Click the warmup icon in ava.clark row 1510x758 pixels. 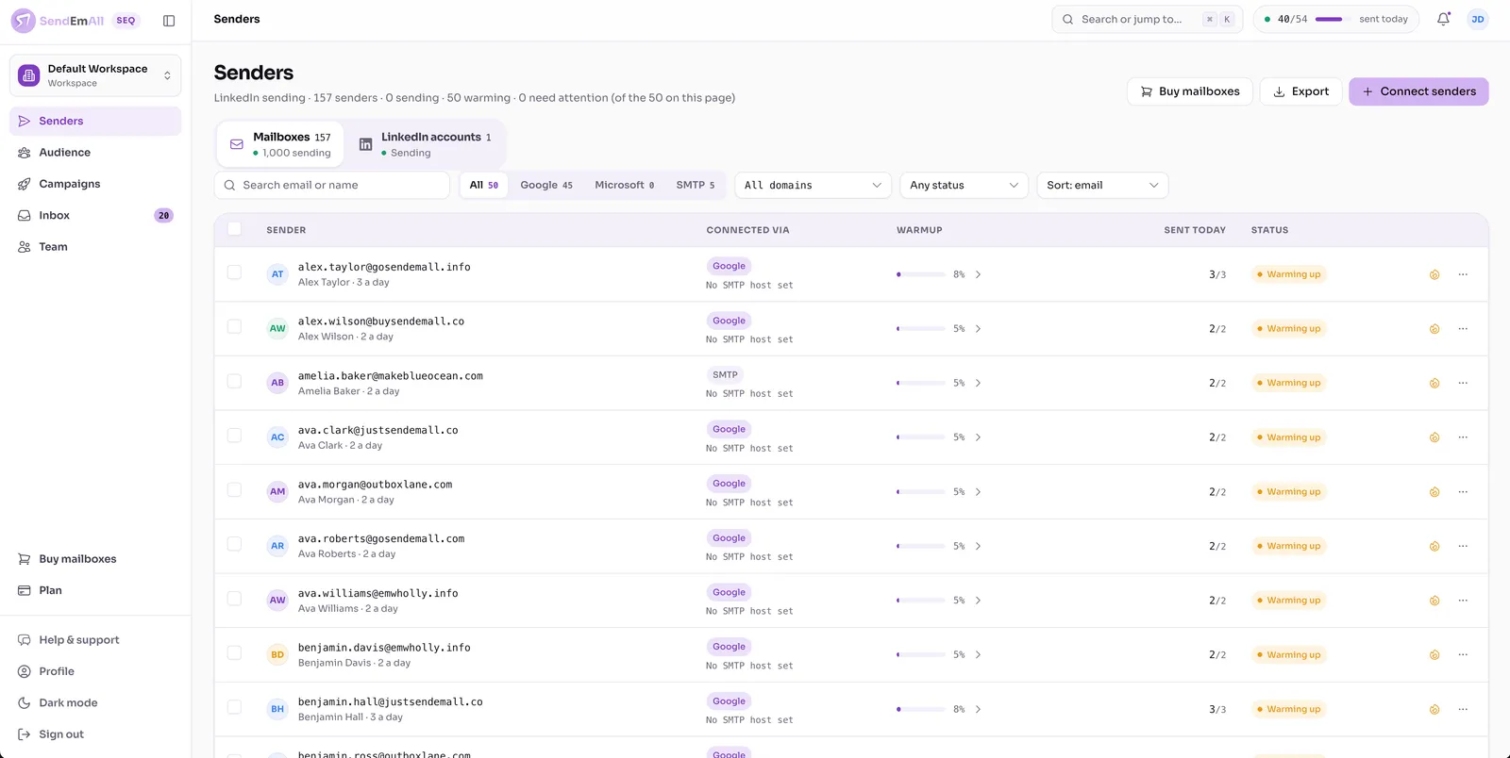click(1434, 437)
